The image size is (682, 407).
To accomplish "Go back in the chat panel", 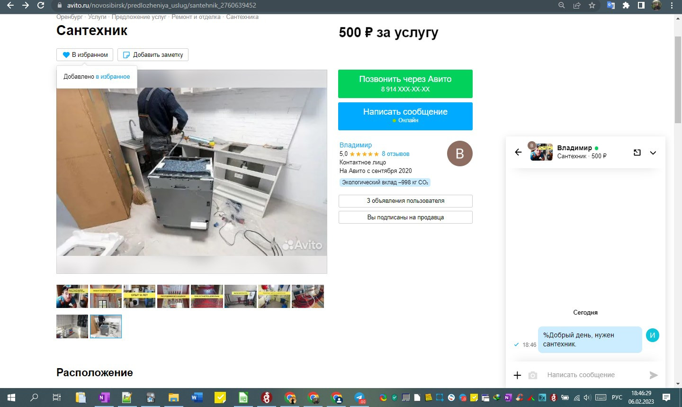I will [518, 152].
